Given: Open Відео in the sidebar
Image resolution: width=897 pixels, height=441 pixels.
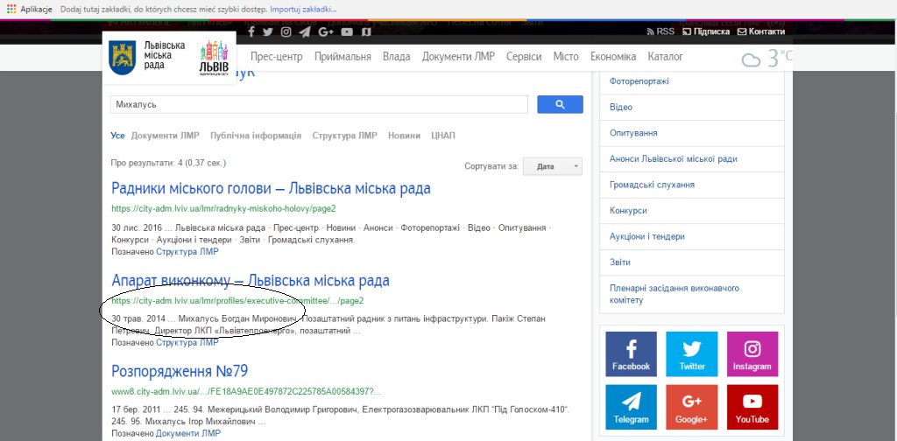Looking at the screenshot, I should (x=621, y=107).
